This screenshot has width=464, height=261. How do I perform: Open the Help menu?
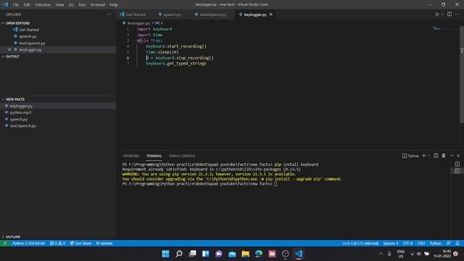[114, 5]
